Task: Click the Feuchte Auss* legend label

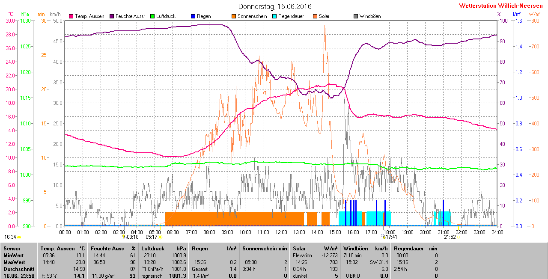Action: [131, 16]
